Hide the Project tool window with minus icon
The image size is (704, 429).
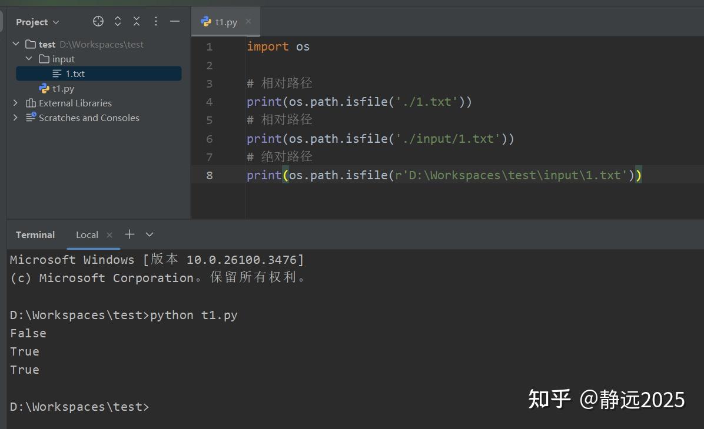(x=175, y=21)
